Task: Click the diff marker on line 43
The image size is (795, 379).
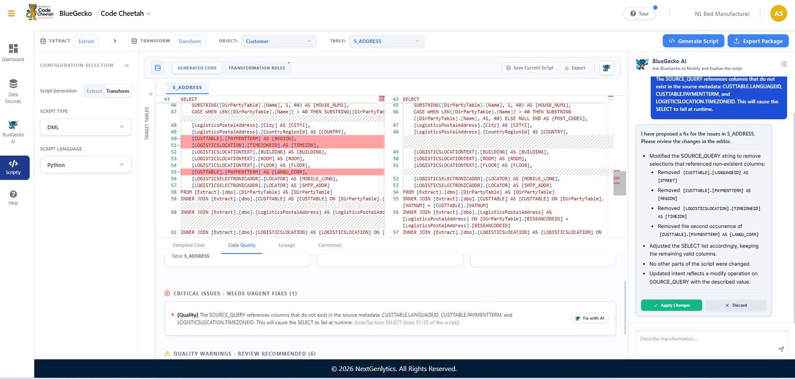Action: [382, 99]
